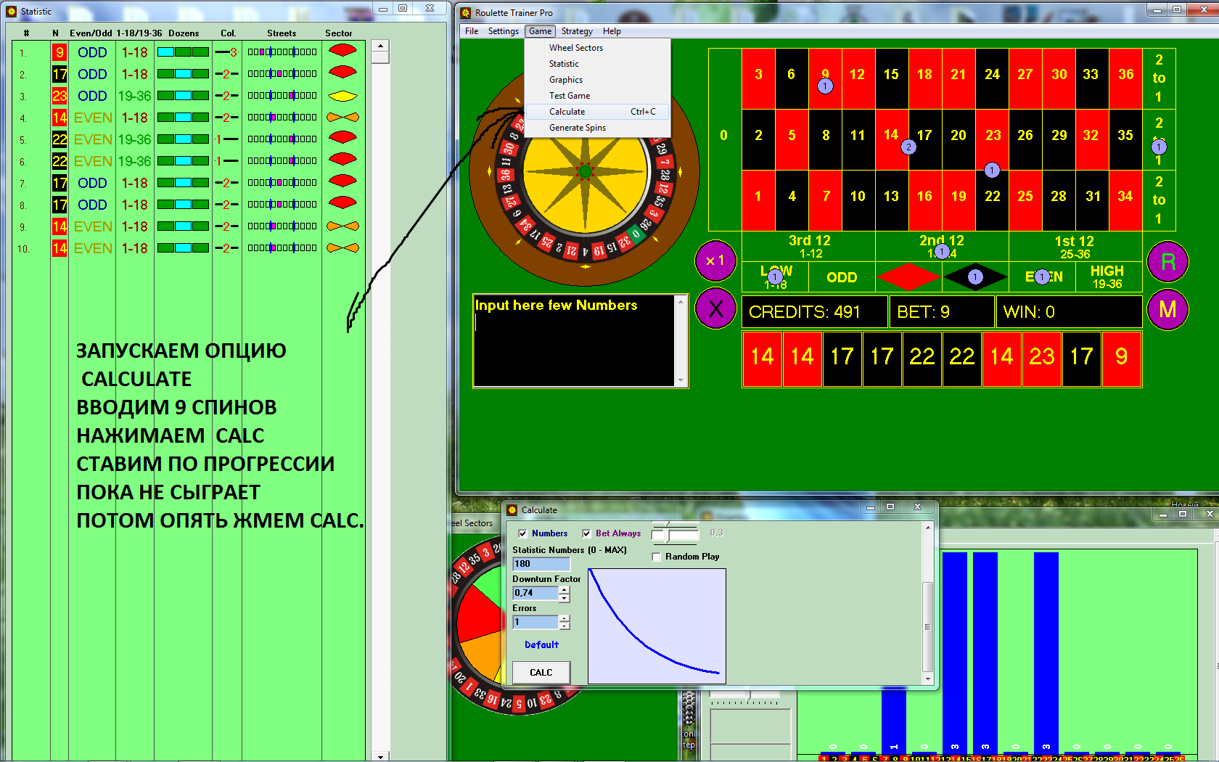Click orange sector icon in Statistic row 4
Viewport: 1219px width, 762px height.
pyautogui.click(x=343, y=117)
